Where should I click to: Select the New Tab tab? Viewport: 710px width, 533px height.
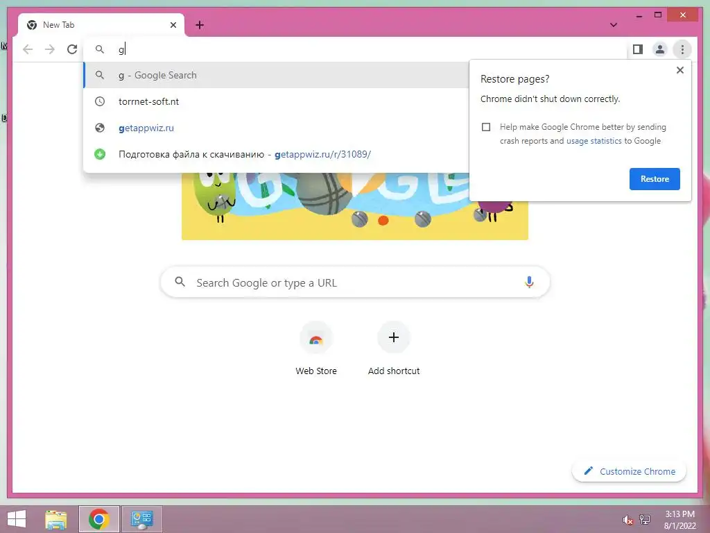click(x=101, y=25)
